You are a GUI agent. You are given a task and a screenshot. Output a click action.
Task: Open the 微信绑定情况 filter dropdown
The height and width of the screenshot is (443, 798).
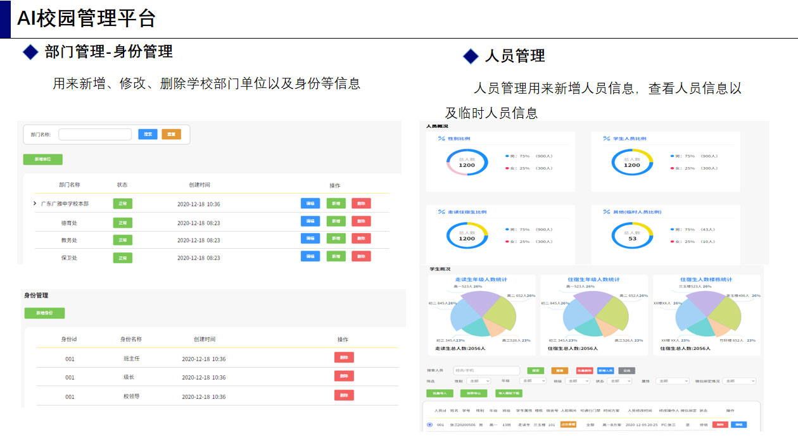point(739,381)
